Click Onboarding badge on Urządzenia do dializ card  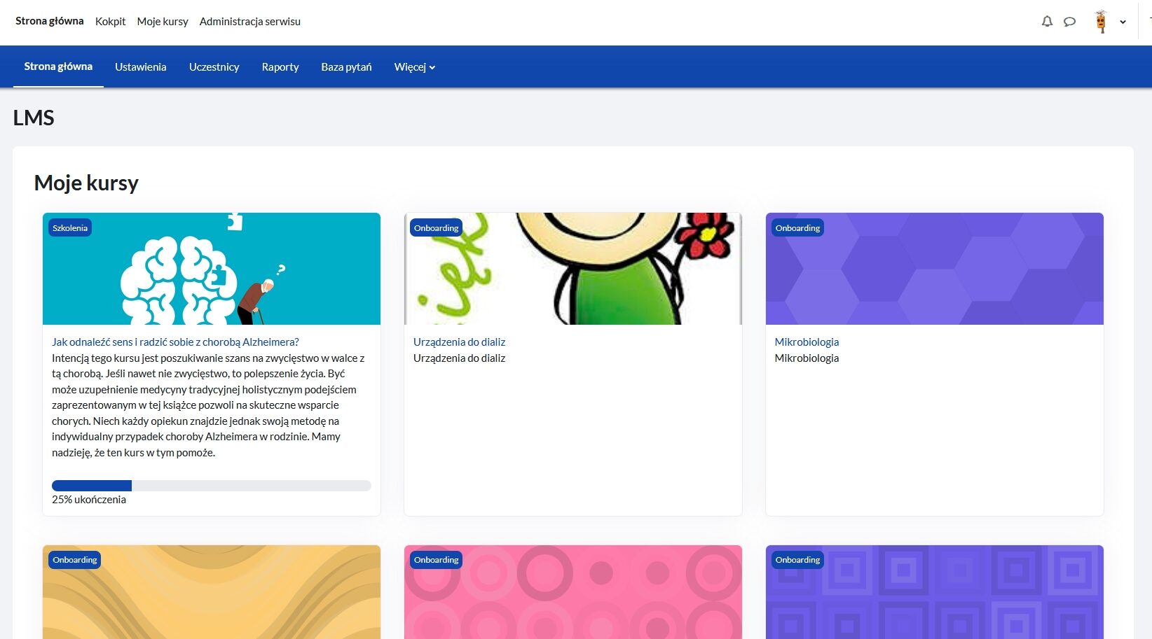click(436, 228)
